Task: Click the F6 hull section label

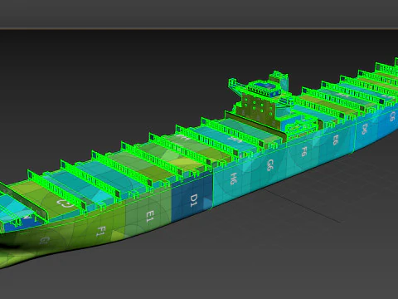Action: coord(304,152)
